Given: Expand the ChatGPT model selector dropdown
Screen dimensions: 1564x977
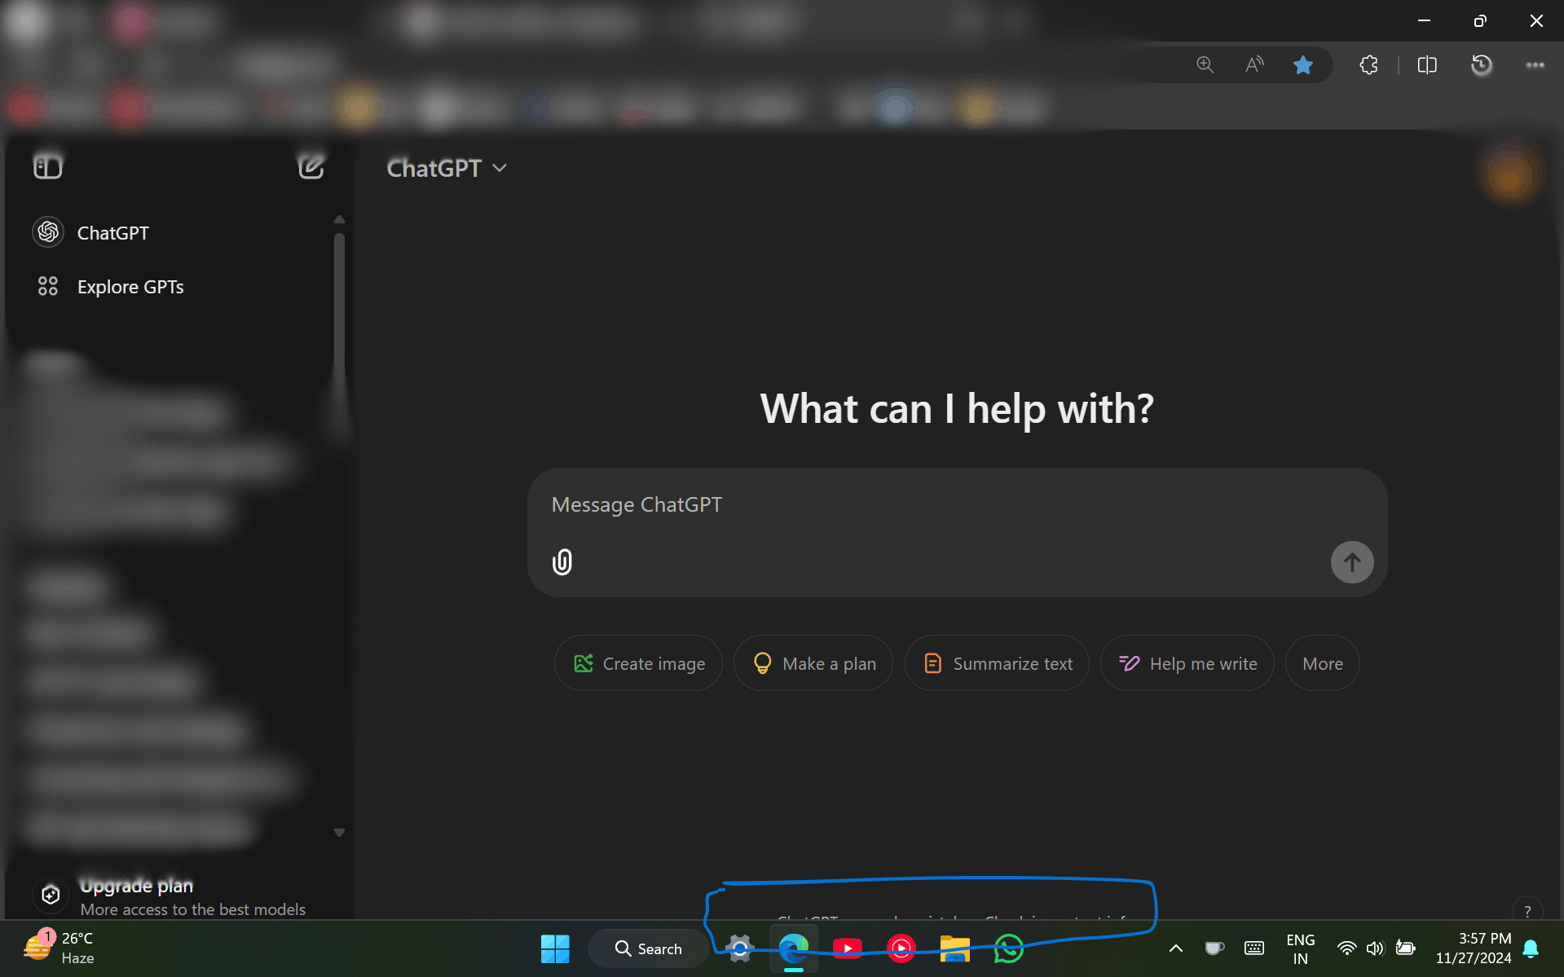Looking at the screenshot, I should 447,168.
